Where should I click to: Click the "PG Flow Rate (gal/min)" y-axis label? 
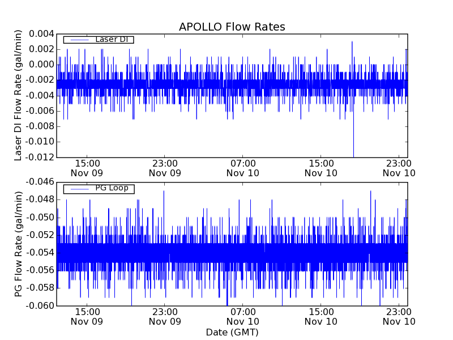tap(18, 244)
